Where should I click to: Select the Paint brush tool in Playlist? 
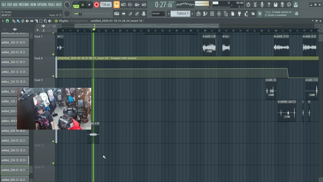pyautogui.click(x=18, y=21)
